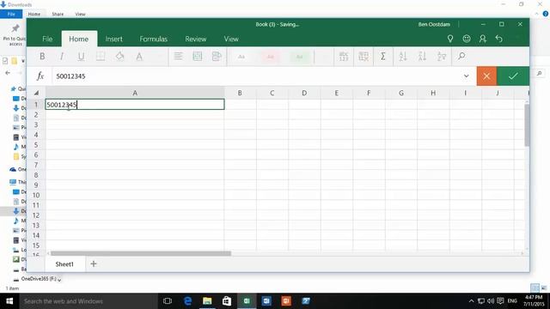Click the Select All corner triangle
This screenshot has height=309, width=550.
pyautogui.click(x=36, y=93)
